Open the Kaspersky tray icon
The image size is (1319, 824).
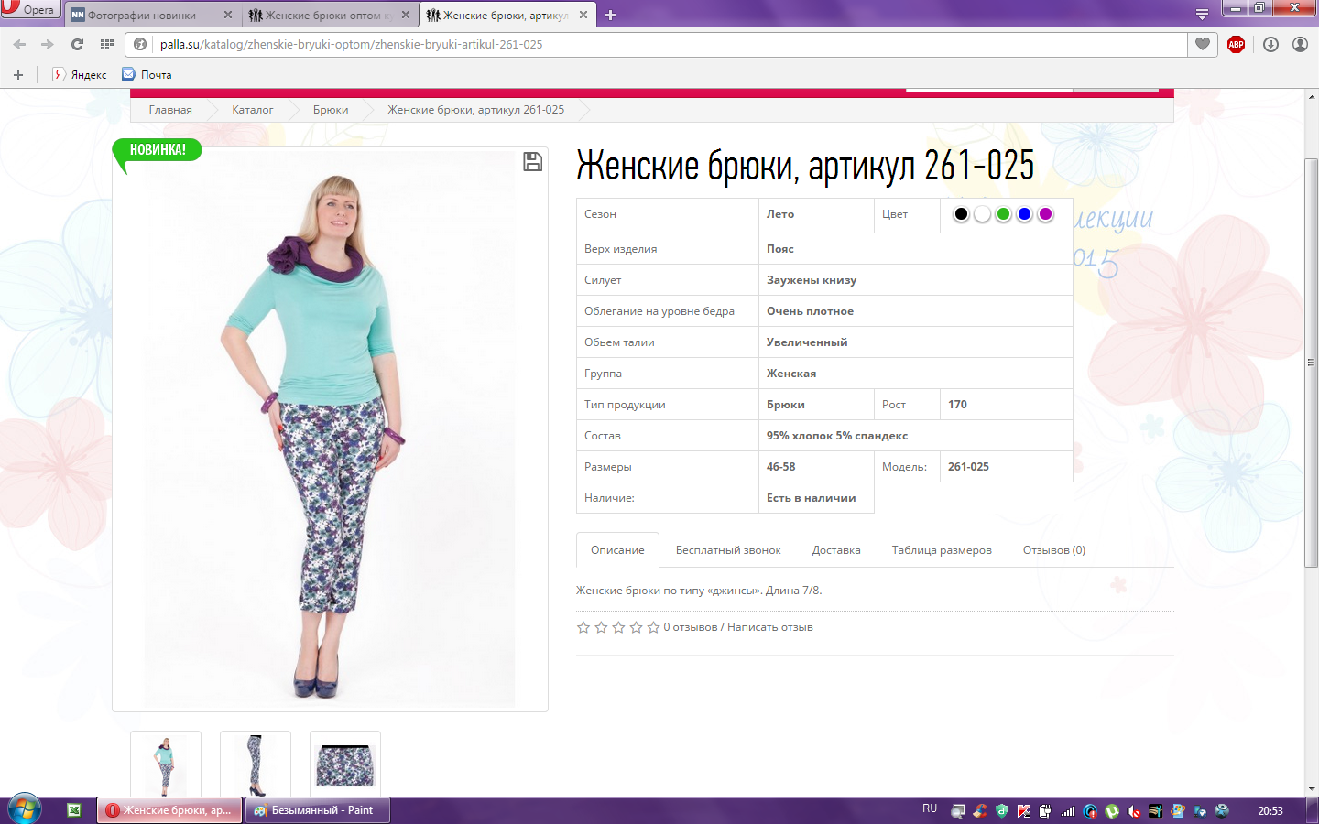pos(1024,811)
